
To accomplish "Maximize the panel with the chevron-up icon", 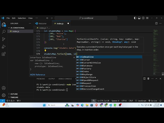I will point(156,79).
